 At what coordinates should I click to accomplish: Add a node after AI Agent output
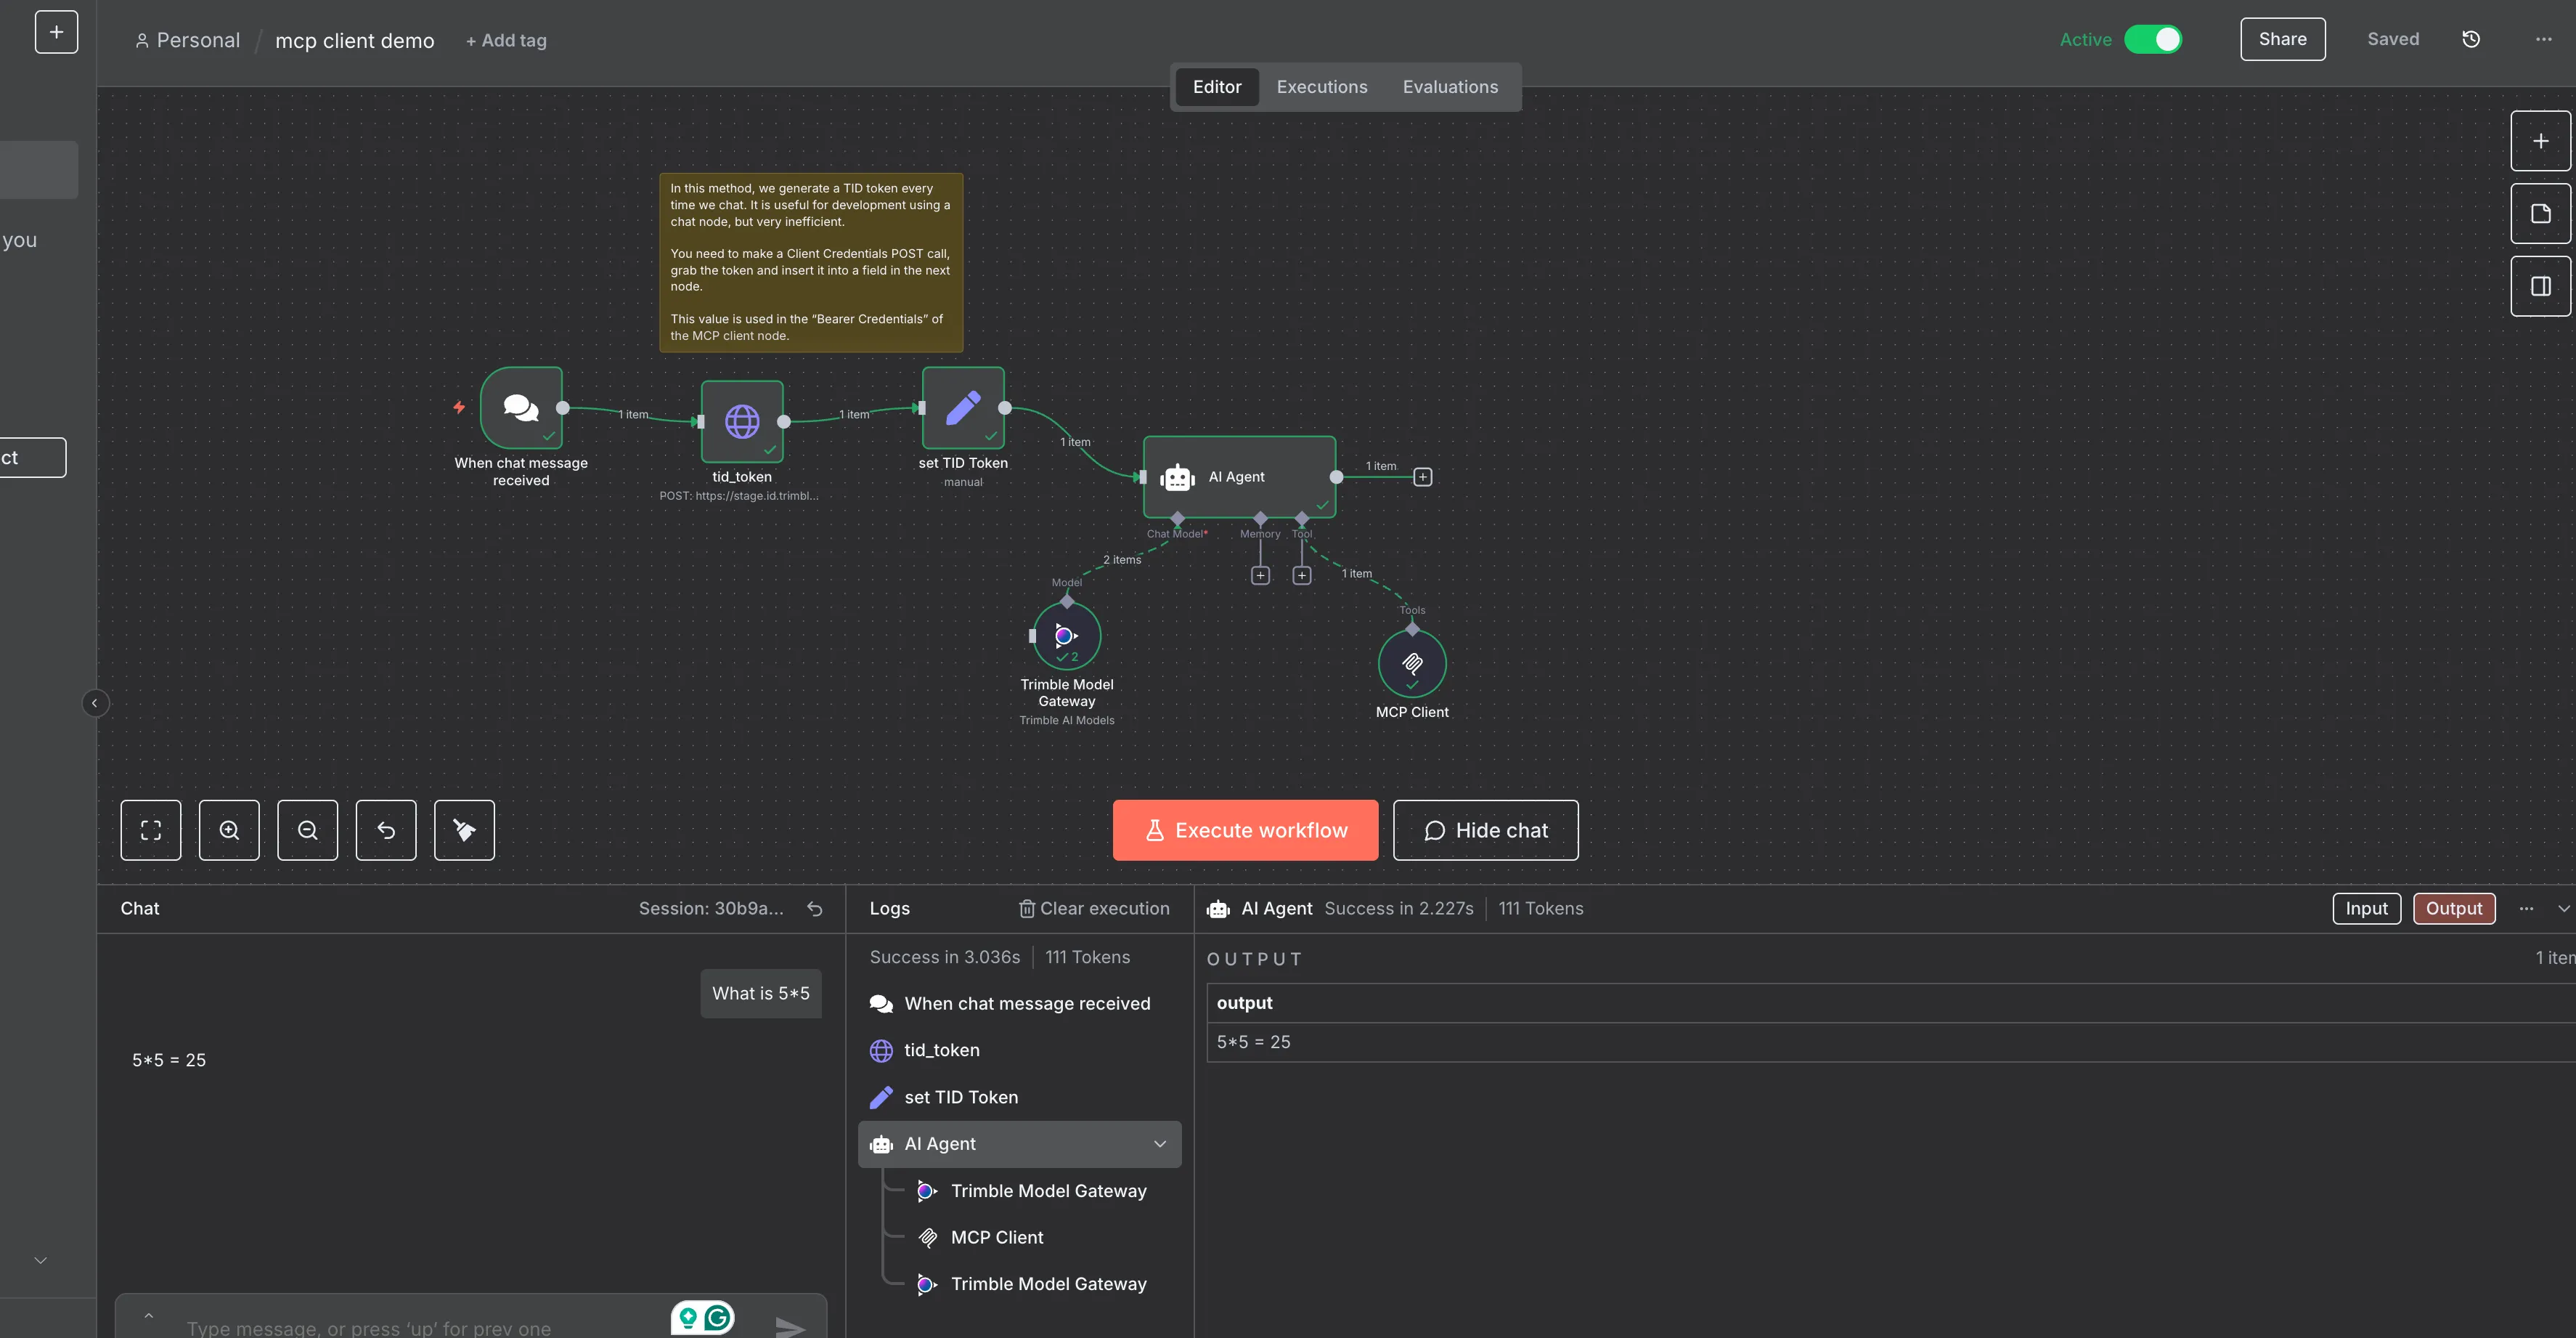click(x=1422, y=477)
